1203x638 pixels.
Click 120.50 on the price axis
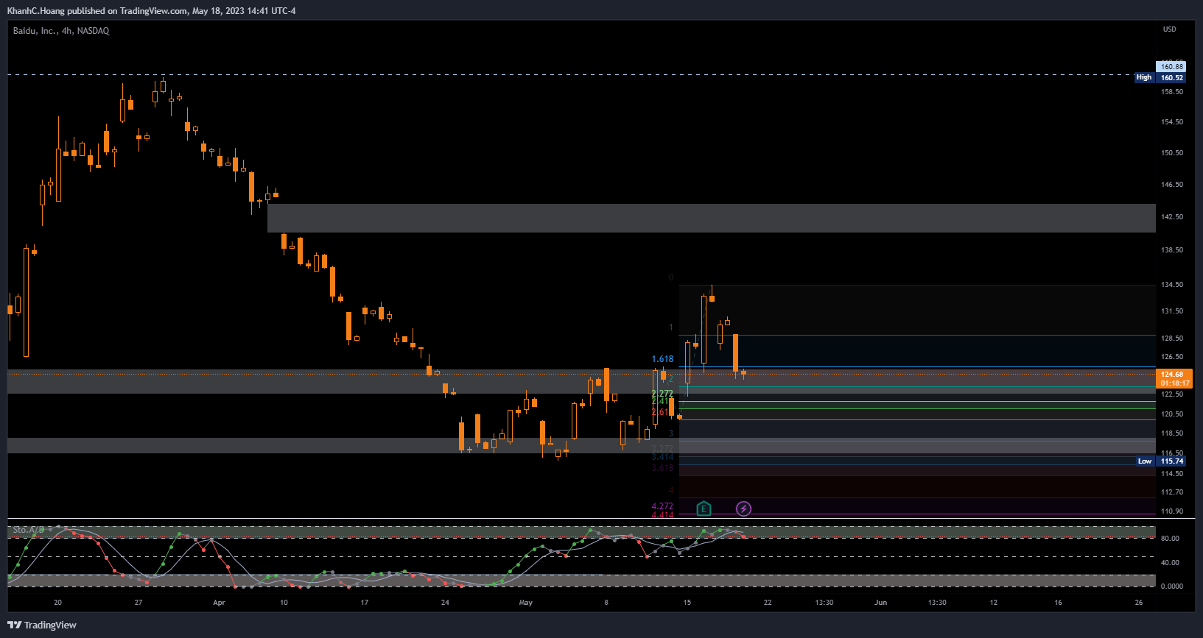coord(1172,414)
